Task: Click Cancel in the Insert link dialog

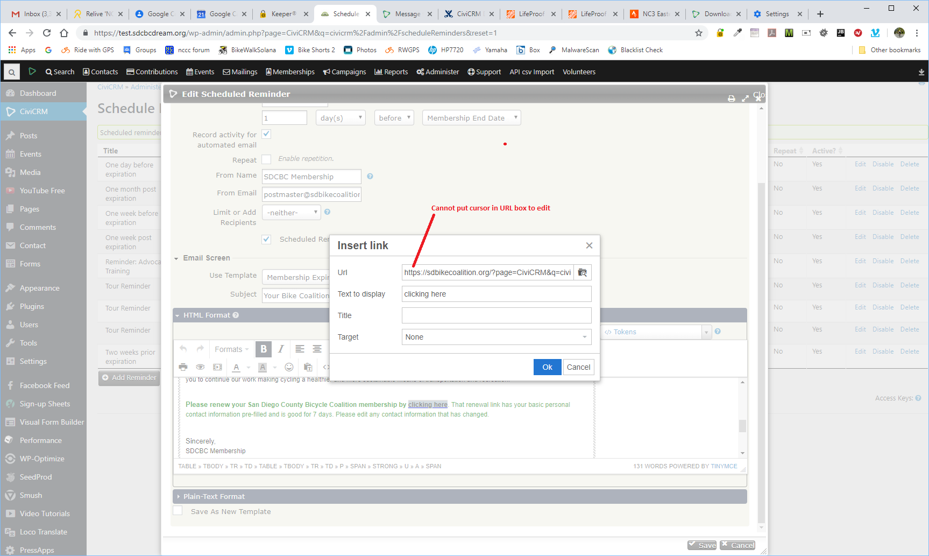Action: [578, 367]
